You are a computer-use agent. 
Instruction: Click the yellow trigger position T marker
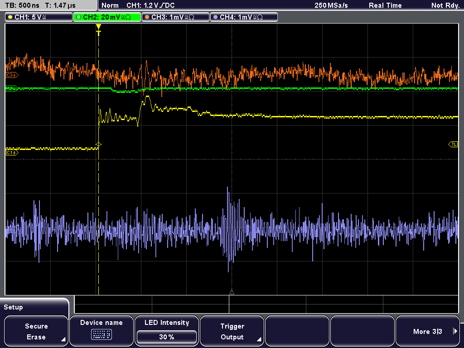(98, 30)
